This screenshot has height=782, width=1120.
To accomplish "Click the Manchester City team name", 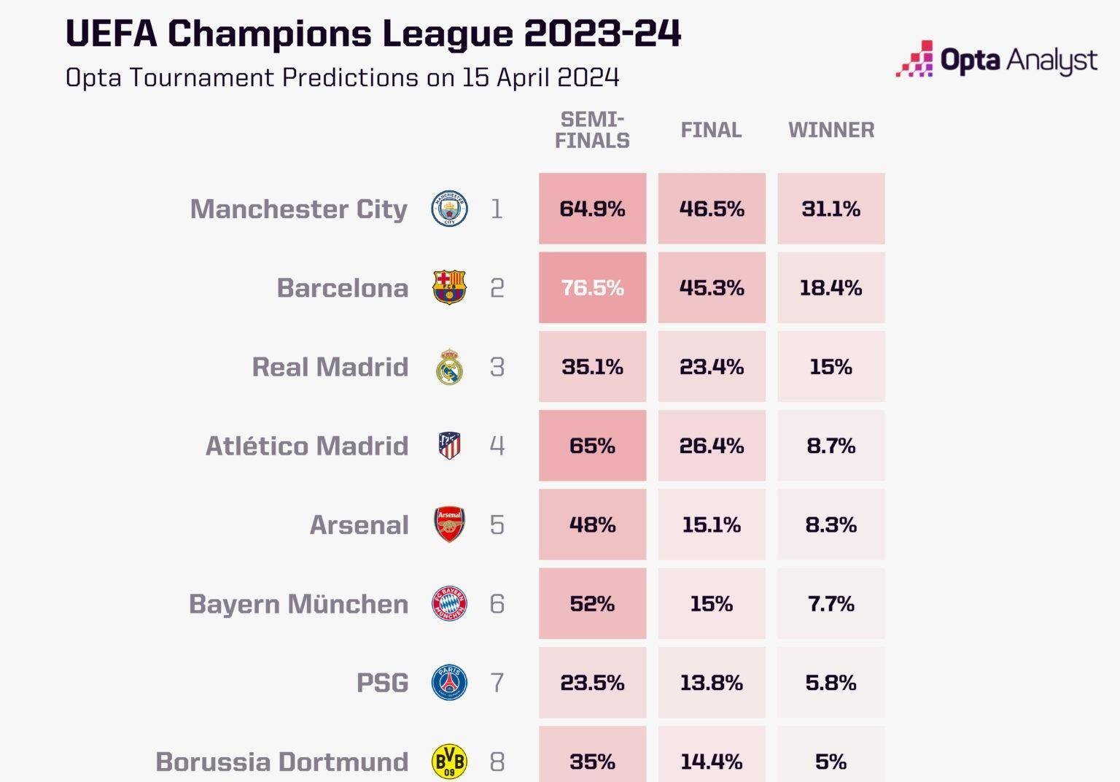I will click(x=299, y=209).
